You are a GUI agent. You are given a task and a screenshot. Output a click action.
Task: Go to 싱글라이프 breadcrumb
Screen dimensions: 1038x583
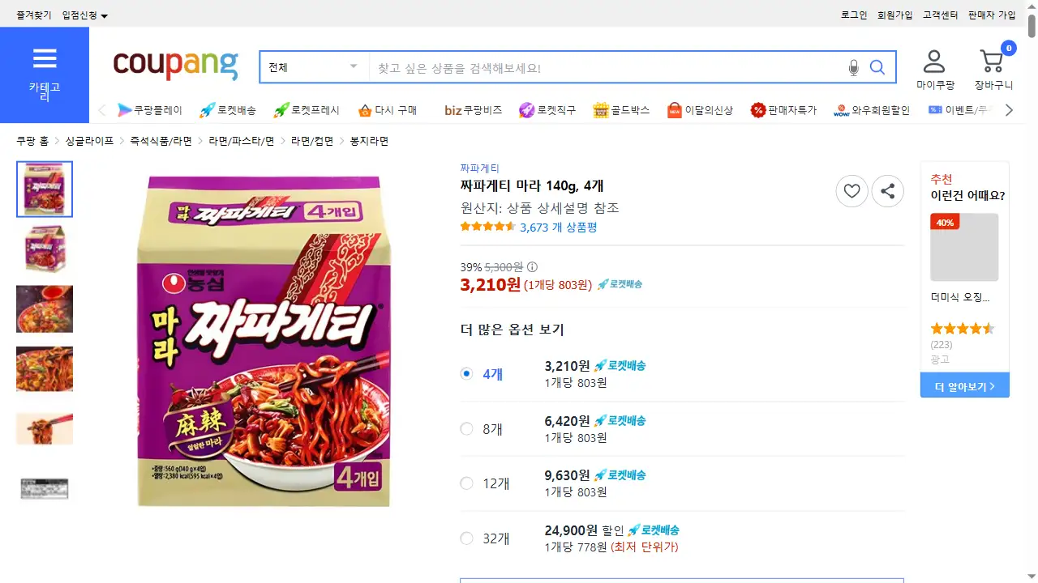coord(89,141)
